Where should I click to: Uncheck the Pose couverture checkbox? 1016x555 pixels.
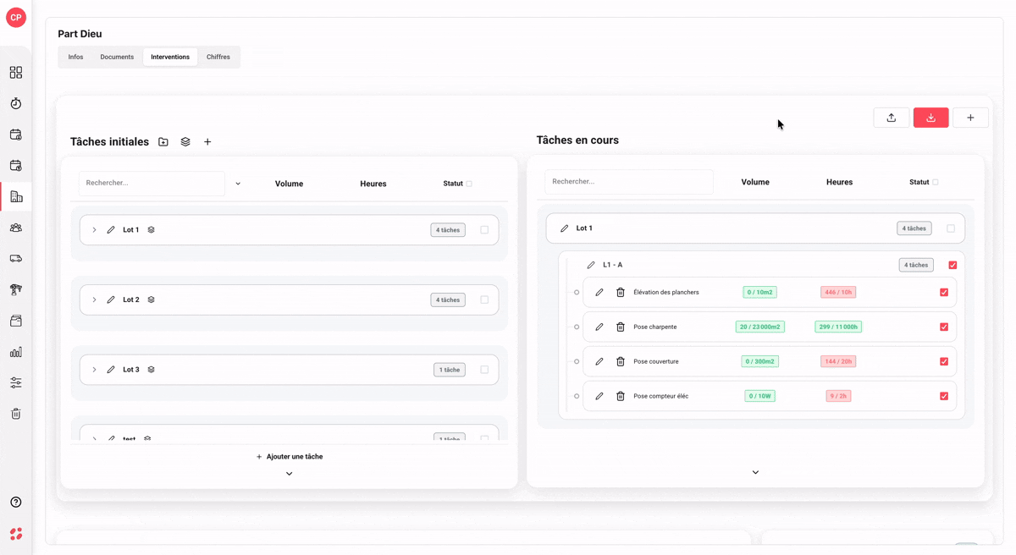pyautogui.click(x=944, y=361)
